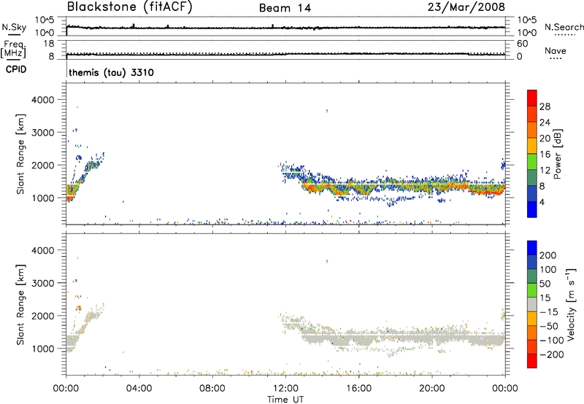Click the N.Sky axis label

pos(14,27)
